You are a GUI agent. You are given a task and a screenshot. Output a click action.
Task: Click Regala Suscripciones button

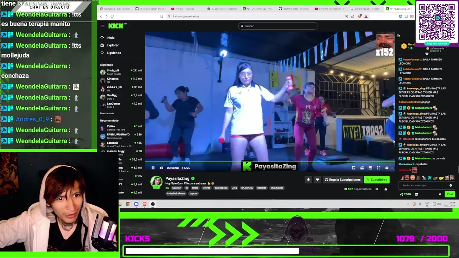point(342,180)
